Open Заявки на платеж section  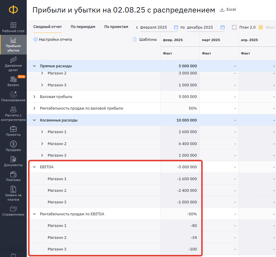13,194
